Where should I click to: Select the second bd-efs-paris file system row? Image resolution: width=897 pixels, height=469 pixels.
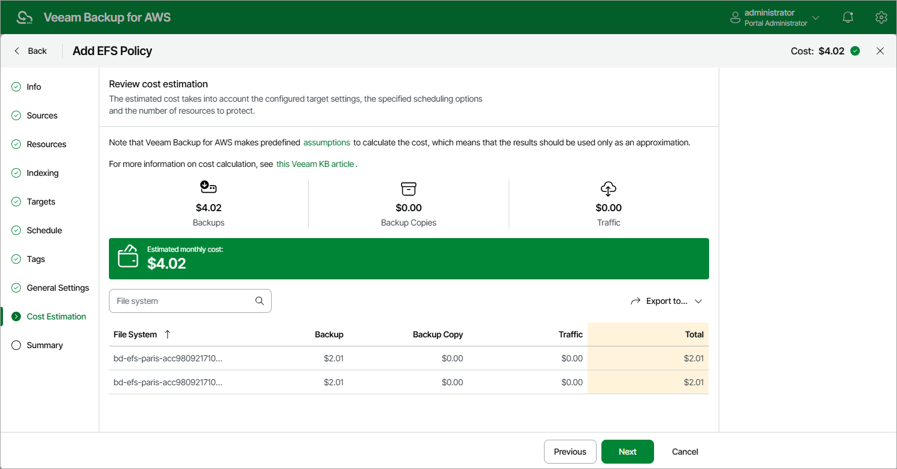(x=409, y=382)
